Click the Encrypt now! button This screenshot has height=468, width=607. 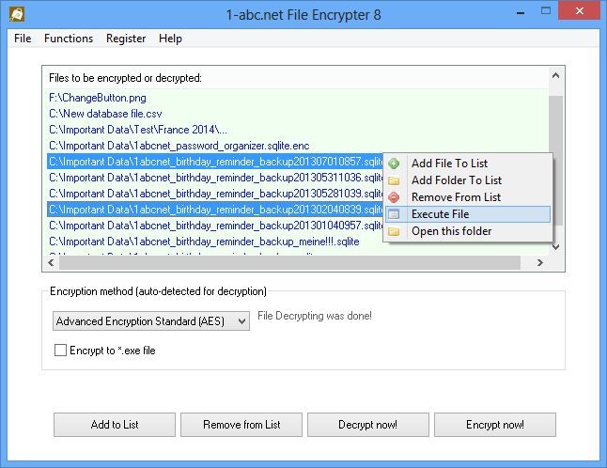(495, 425)
